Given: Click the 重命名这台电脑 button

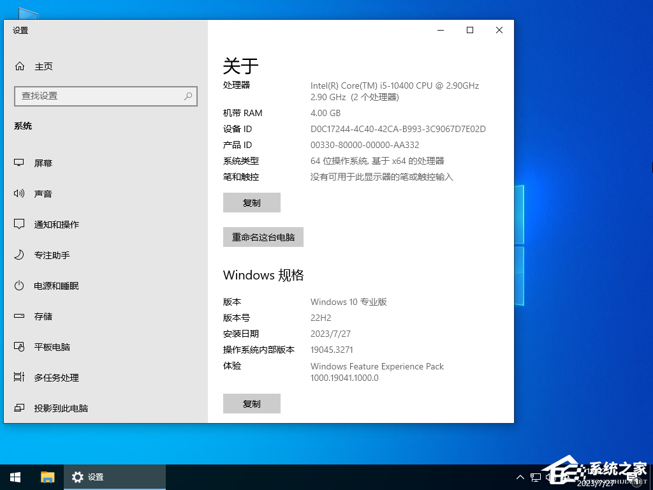Looking at the screenshot, I should [263, 237].
